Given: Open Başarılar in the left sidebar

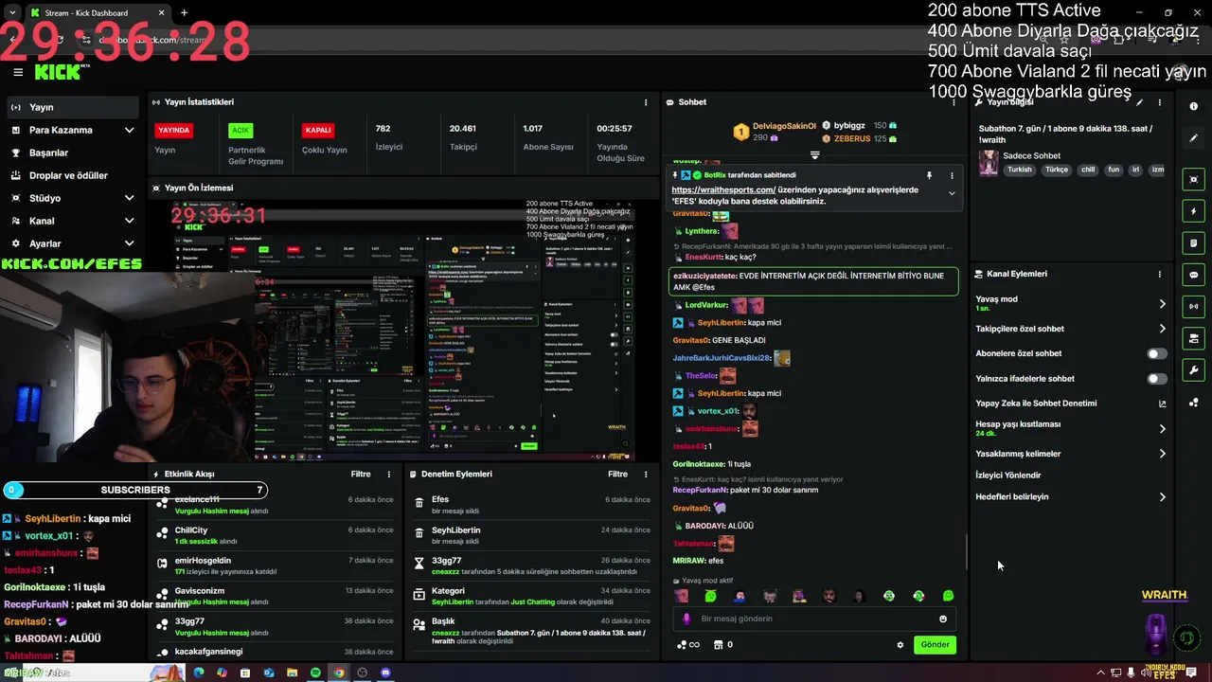Looking at the screenshot, I should point(73,153).
